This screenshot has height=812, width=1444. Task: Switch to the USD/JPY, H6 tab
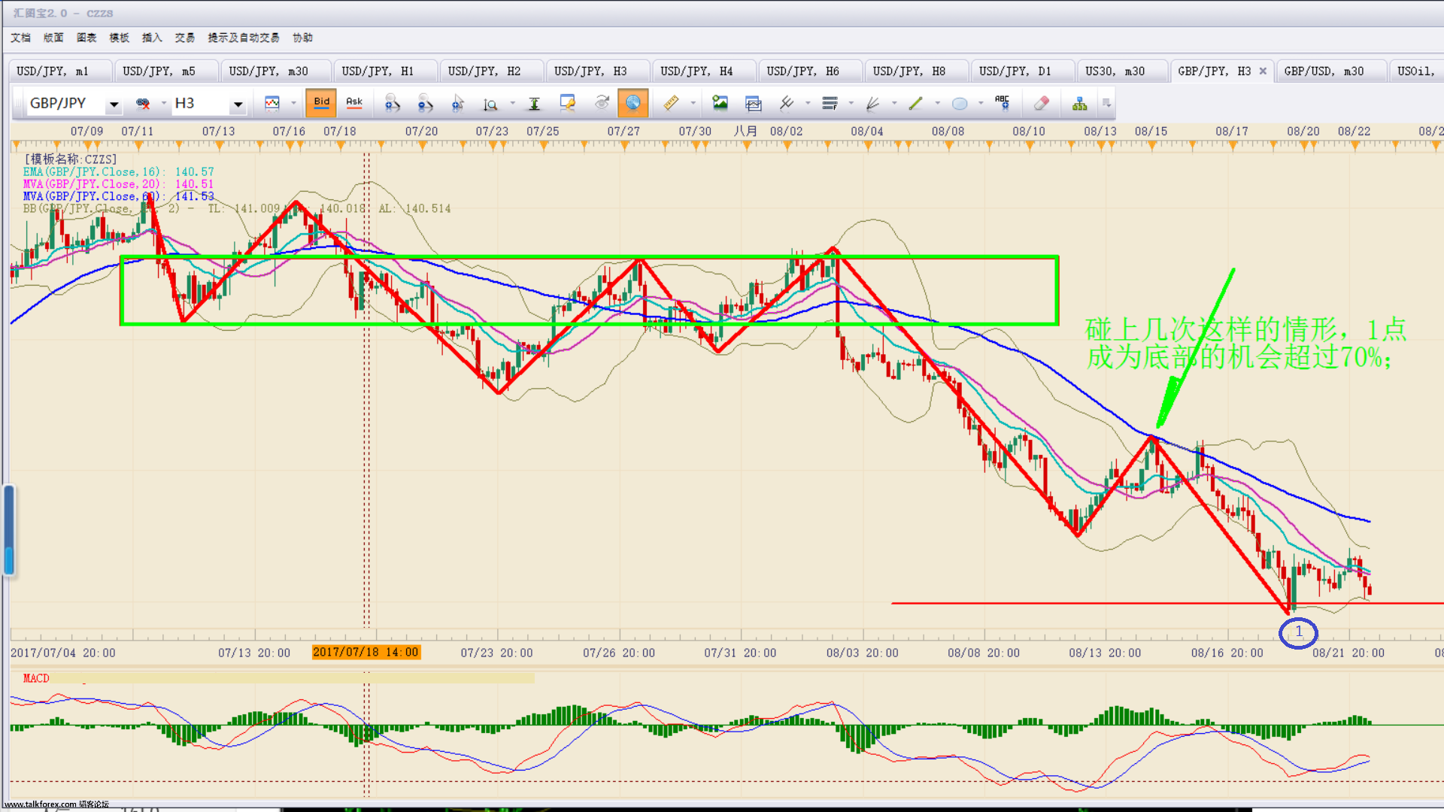(809, 71)
